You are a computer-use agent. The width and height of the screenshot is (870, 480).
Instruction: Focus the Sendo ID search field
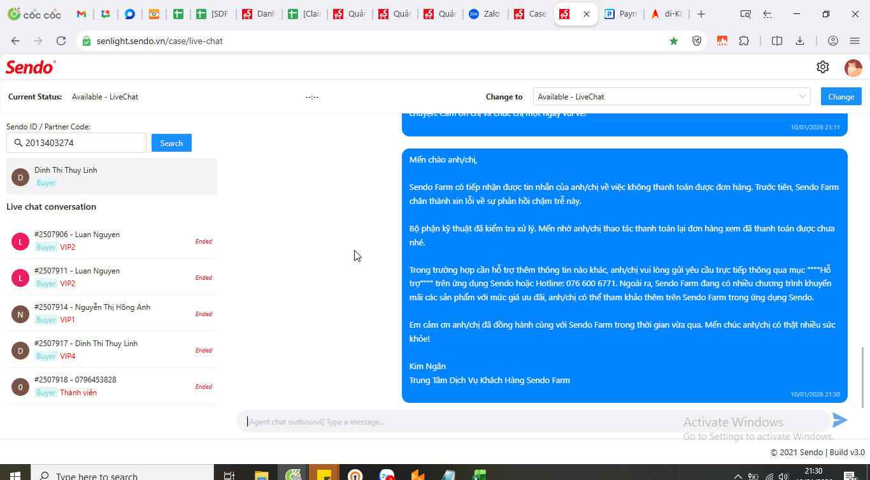click(x=76, y=143)
